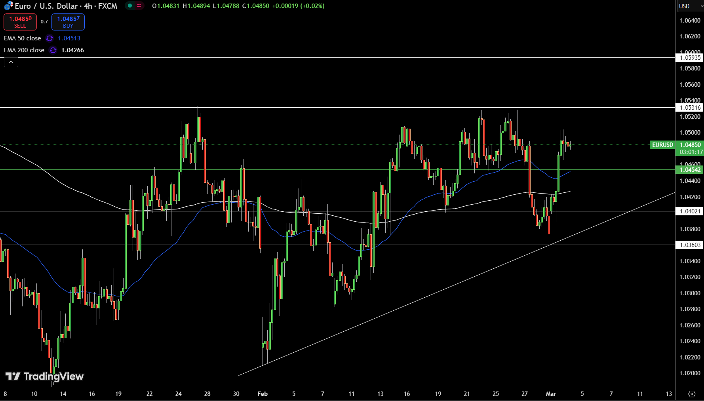Screen dimensions: 704x401
Task: Click the EUR/USD flag symbol icon
Action: click(x=8, y=6)
